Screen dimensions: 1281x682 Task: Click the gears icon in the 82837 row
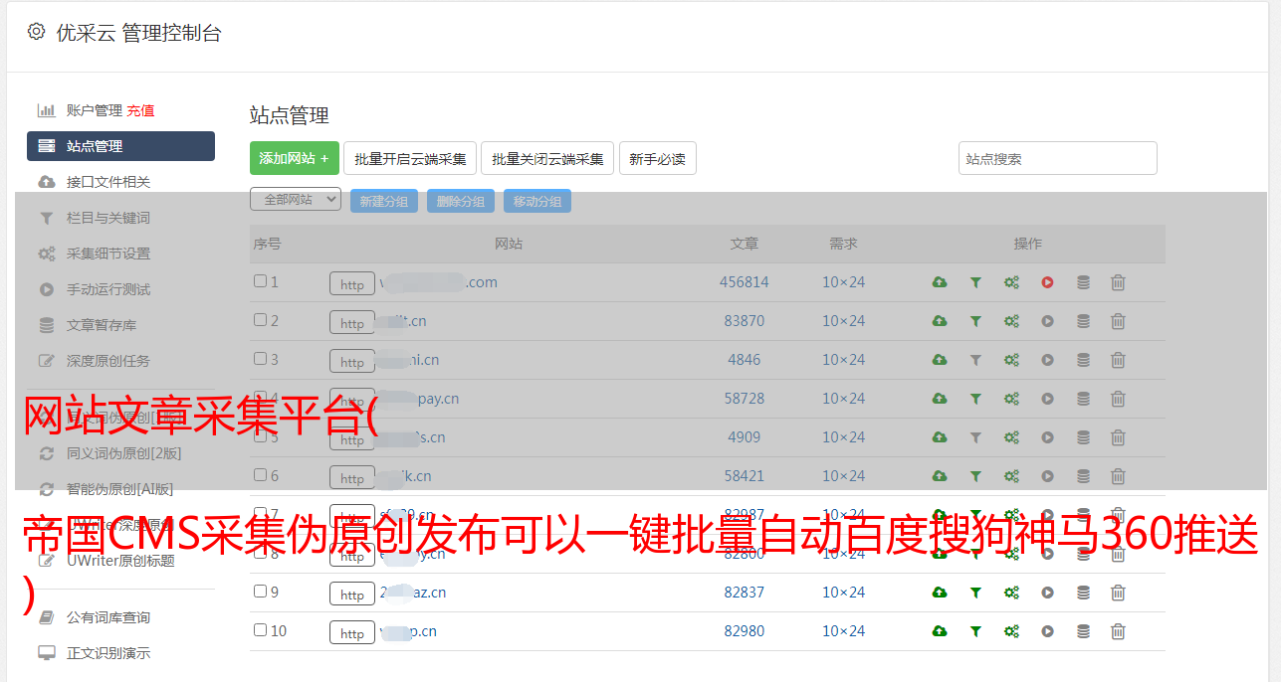[x=1011, y=593]
